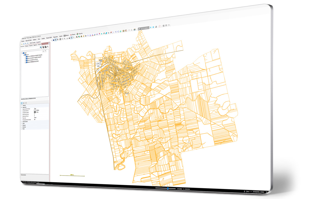Click the categorized view icon in properties
This screenshot has height=199, width=311.
tap(22, 103)
